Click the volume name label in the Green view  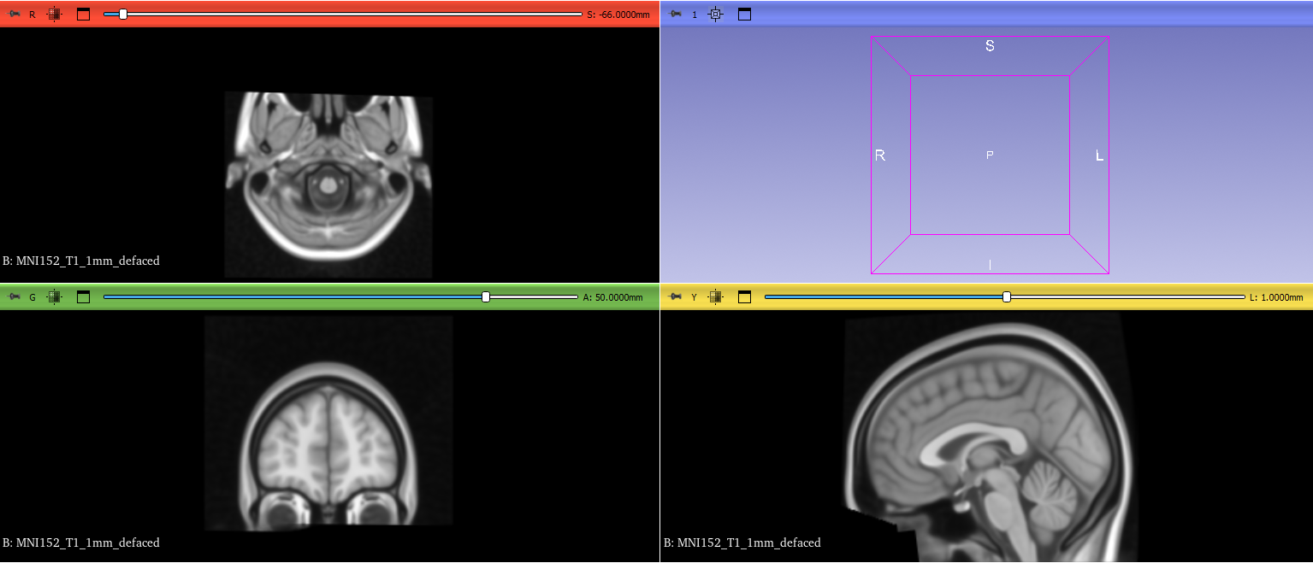pyautogui.click(x=81, y=542)
